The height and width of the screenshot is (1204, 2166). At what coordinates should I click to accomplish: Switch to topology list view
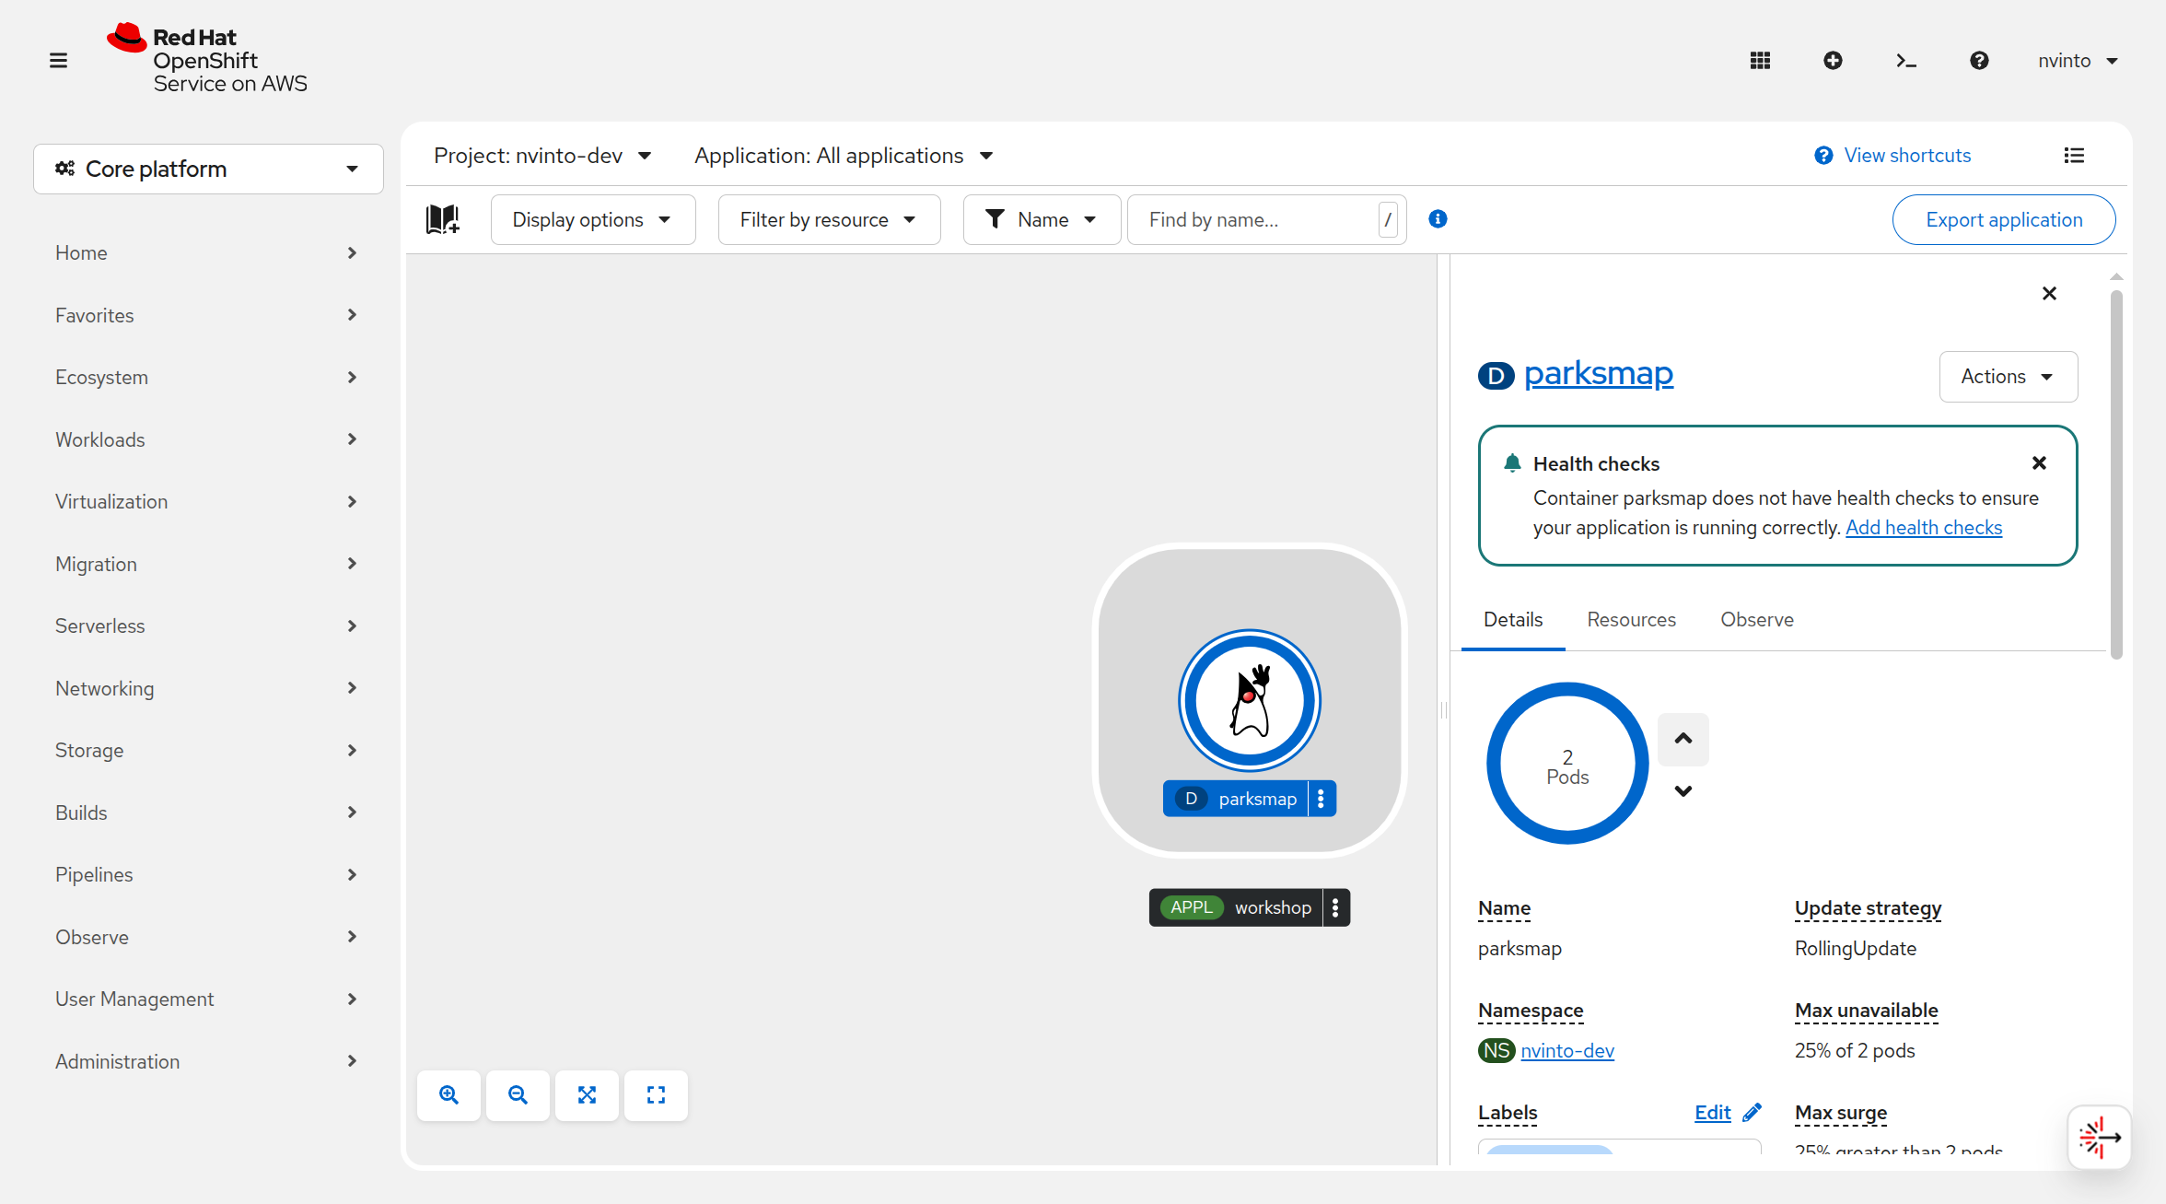pyautogui.click(x=2074, y=156)
